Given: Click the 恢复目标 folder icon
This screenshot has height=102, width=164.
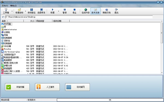Looking at the screenshot, I should tap(19, 10).
